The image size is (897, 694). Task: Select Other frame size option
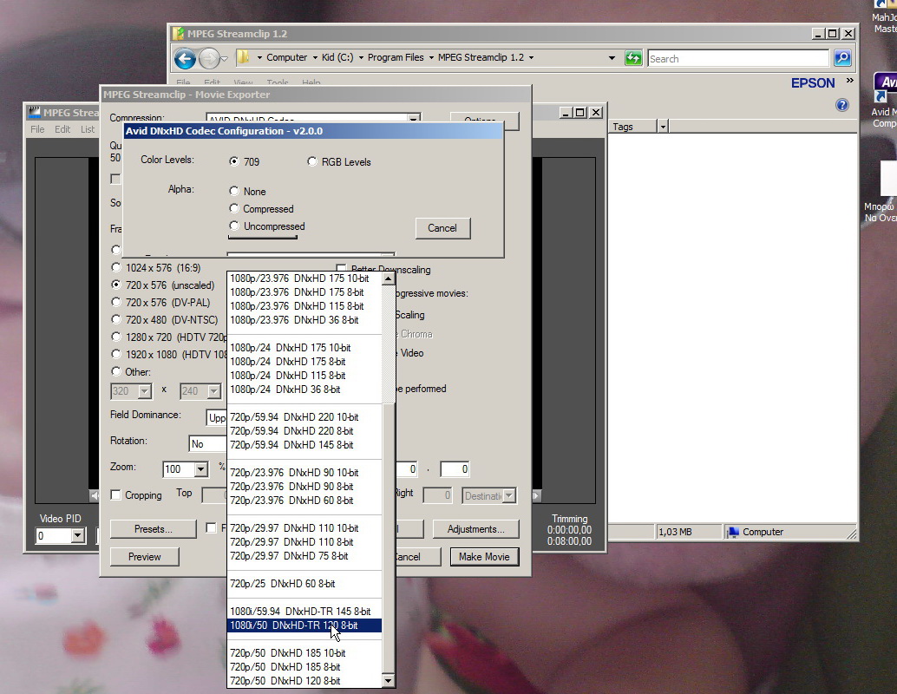pos(116,371)
